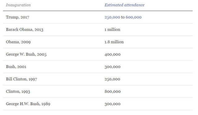Click the 800,000 attendance value
198x115 pixels.
(112, 92)
